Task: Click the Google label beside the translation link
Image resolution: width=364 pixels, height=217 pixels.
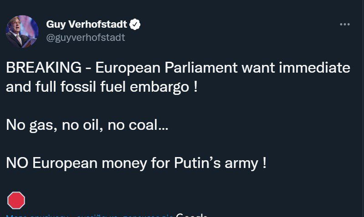Action: click(191, 215)
